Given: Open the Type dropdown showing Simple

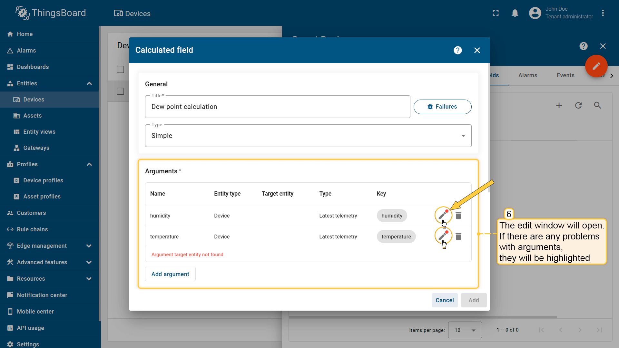Looking at the screenshot, I should [x=308, y=136].
